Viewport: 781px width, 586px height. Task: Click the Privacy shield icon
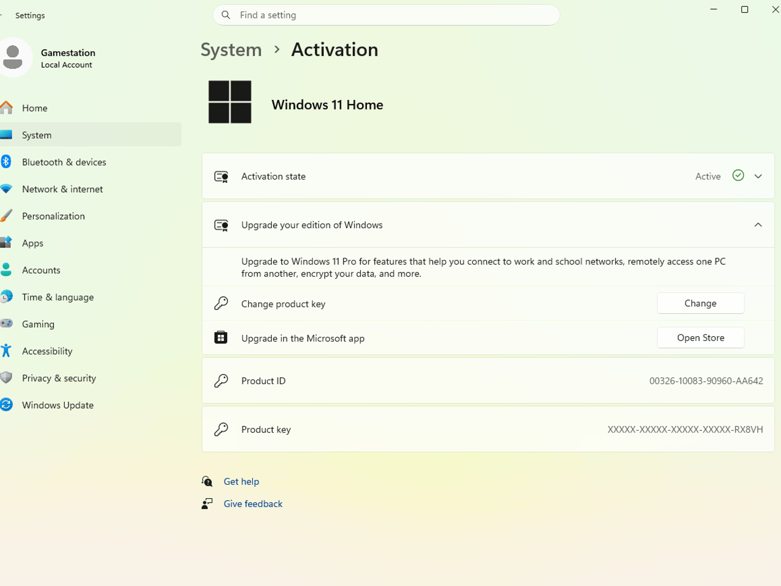pyautogui.click(x=6, y=378)
